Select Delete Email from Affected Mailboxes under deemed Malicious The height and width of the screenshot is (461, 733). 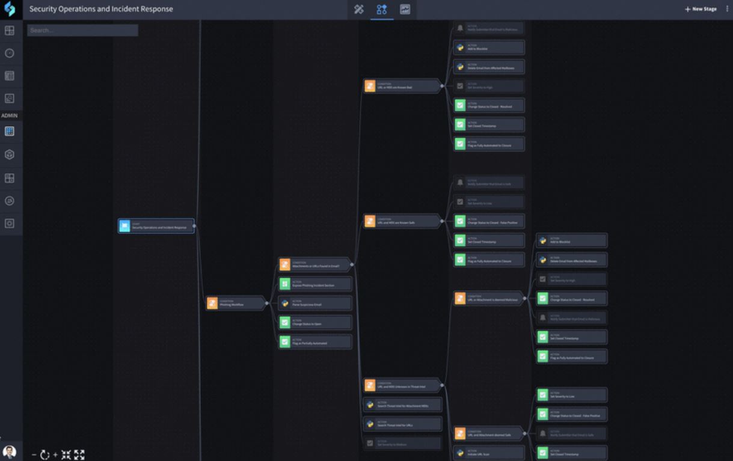pos(572,260)
